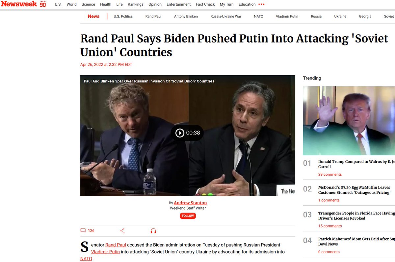Open the Rankings menu item
The width and height of the screenshot is (395, 262).
(136, 4)
